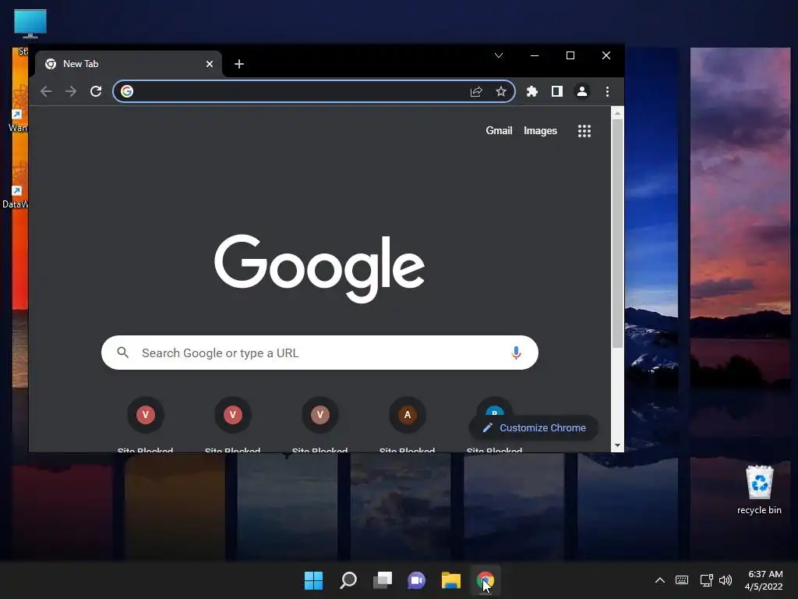Click the Chrome icon on the taskbar

486,580
